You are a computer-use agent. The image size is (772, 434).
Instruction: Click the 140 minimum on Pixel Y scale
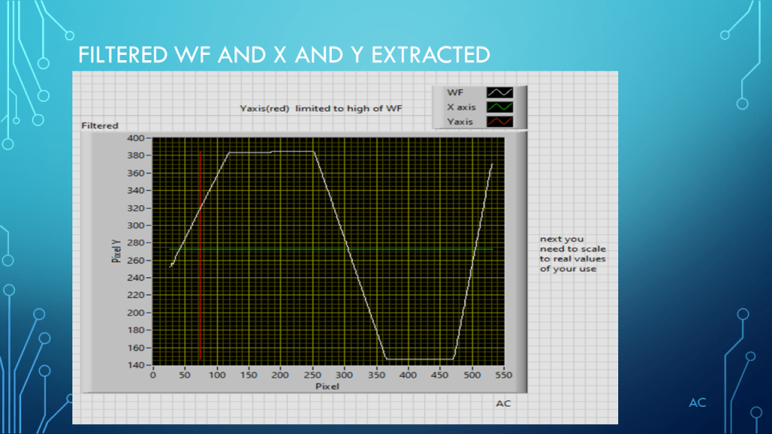pos(136,365)
